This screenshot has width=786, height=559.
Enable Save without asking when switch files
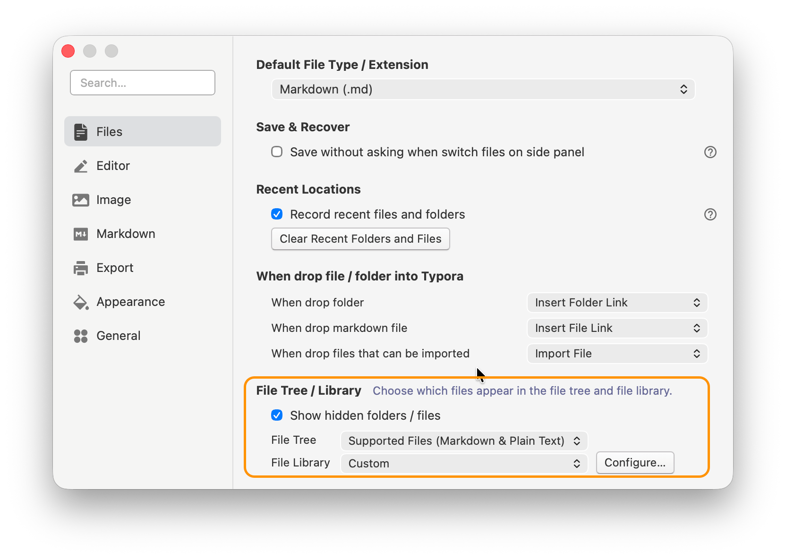point(277,152)
